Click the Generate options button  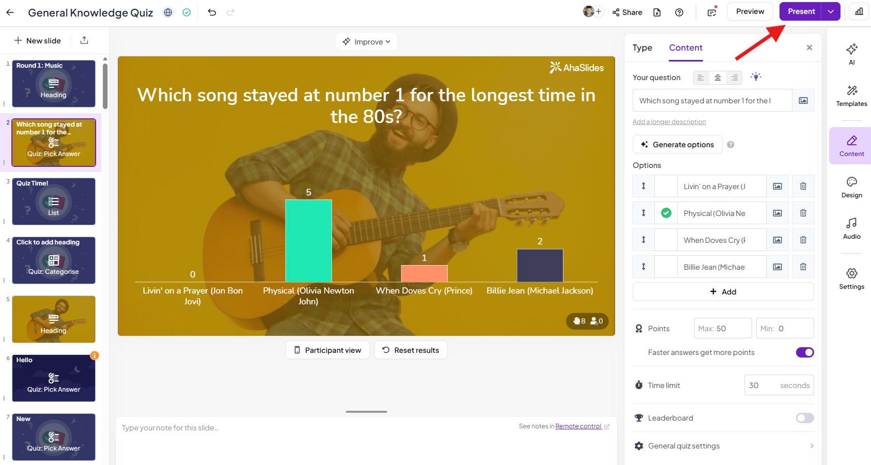tap(677, 145)
